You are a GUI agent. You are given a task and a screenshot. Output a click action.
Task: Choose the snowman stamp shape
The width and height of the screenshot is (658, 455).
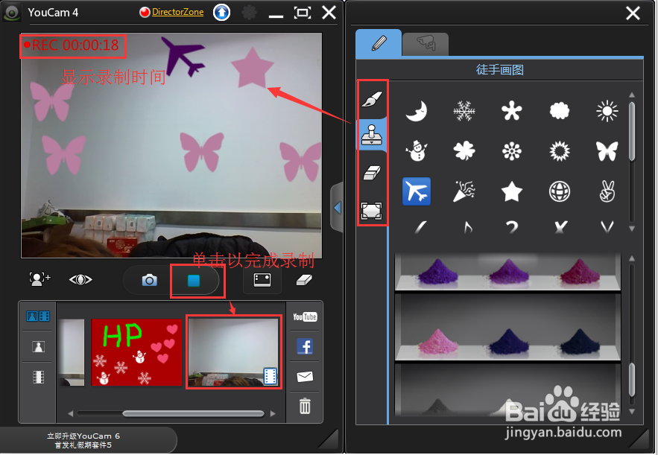point(416,151)
